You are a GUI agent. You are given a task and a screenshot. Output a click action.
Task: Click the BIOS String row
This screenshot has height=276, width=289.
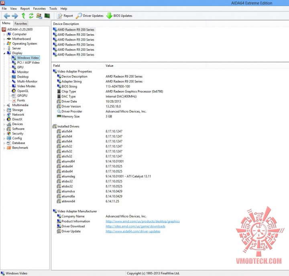coord(93,87)
